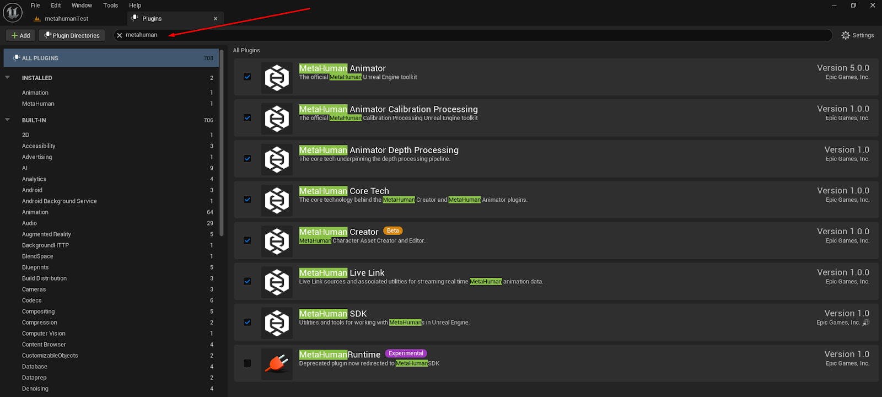Select the All Plugins category
882x397 pixels.
pos(111,58)
